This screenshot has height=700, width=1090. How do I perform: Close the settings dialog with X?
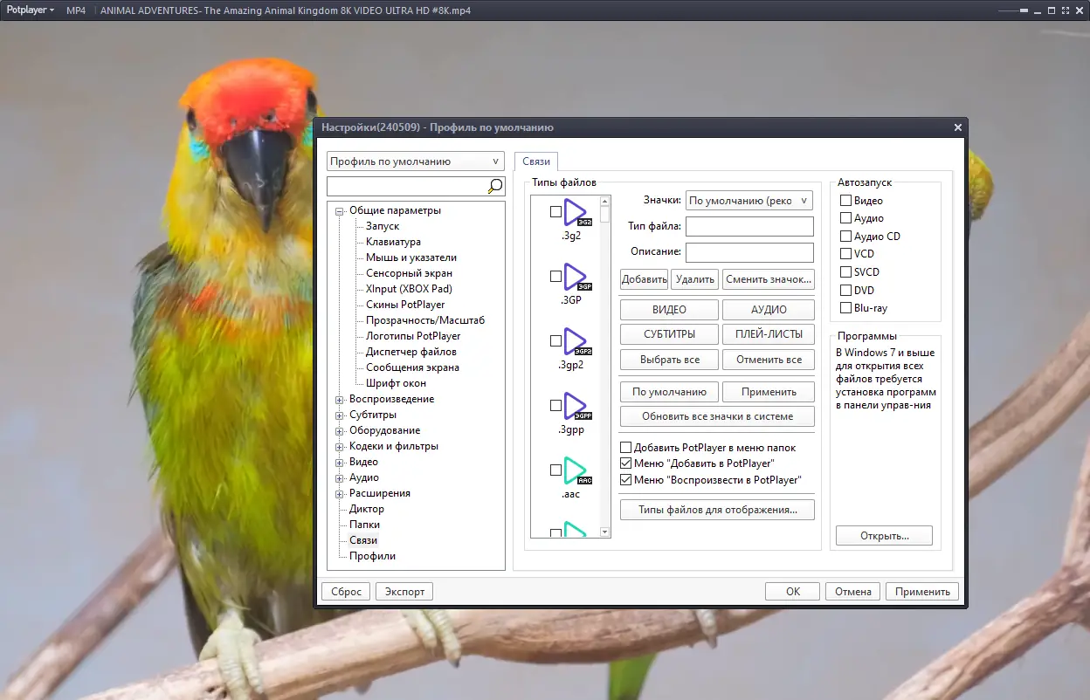tap(958, 127)
